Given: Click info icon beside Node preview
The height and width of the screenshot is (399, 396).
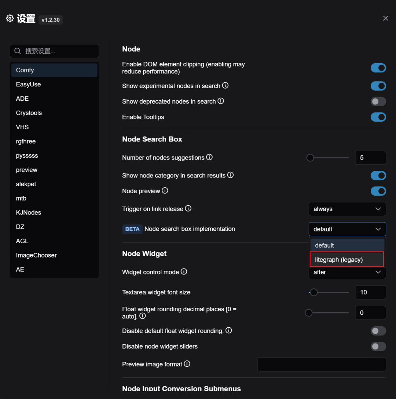Looking at the screenshot, I should click(165, 191).
